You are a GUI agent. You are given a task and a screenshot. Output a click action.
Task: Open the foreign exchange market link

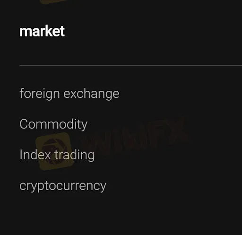click(x=69, y=94)
